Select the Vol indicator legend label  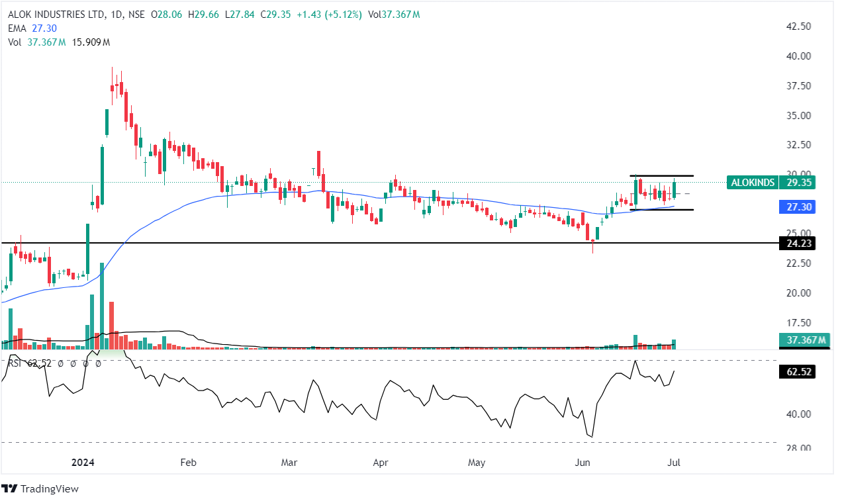click(15, 42)
